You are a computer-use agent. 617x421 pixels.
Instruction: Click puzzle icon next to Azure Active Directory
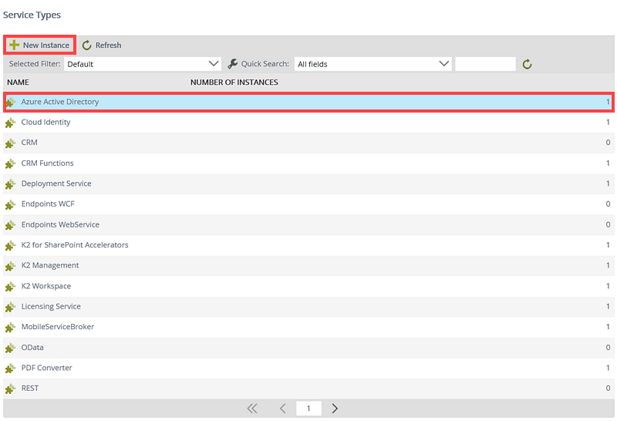(x=10, y=103)
